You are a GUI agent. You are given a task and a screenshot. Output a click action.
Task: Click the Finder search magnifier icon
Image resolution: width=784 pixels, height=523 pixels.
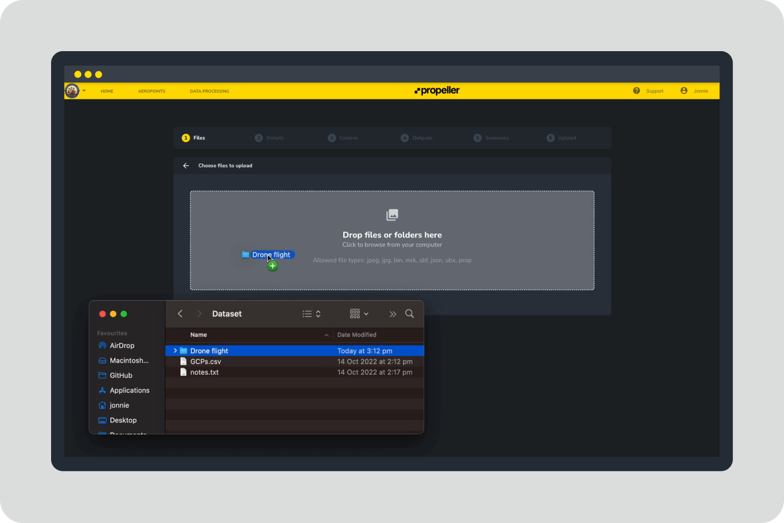409,314
